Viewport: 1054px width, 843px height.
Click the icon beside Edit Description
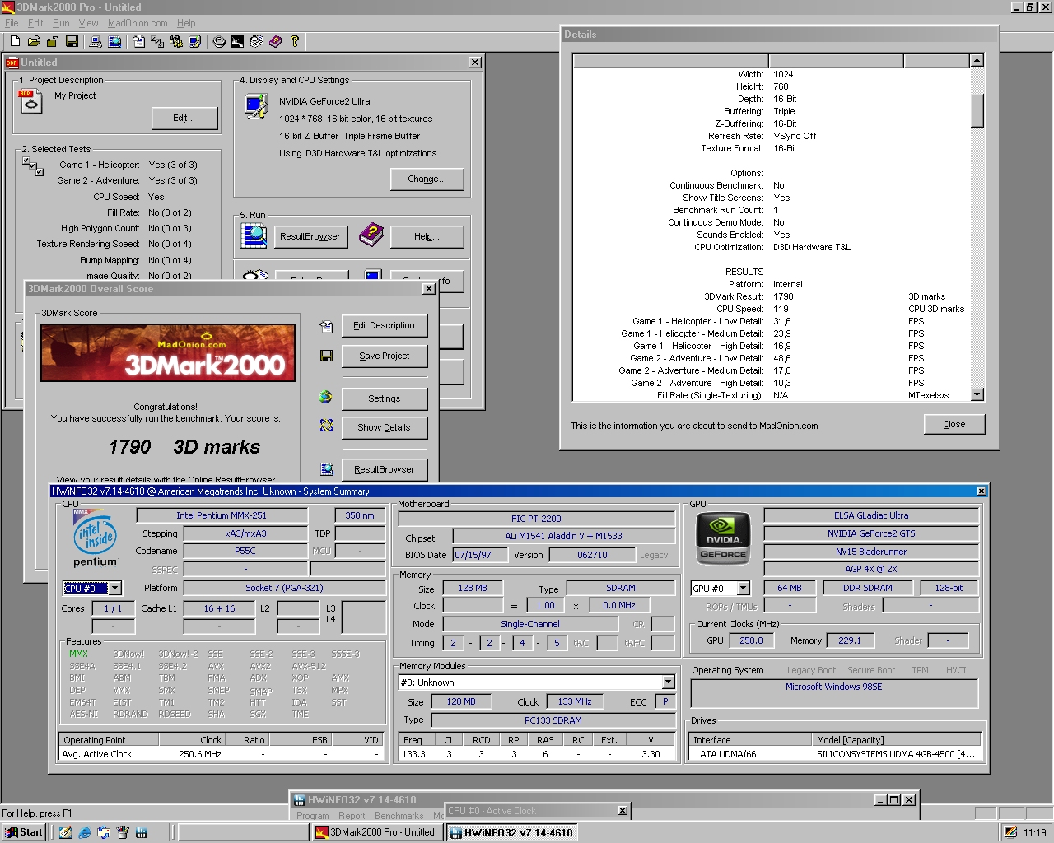coord(326,326)
